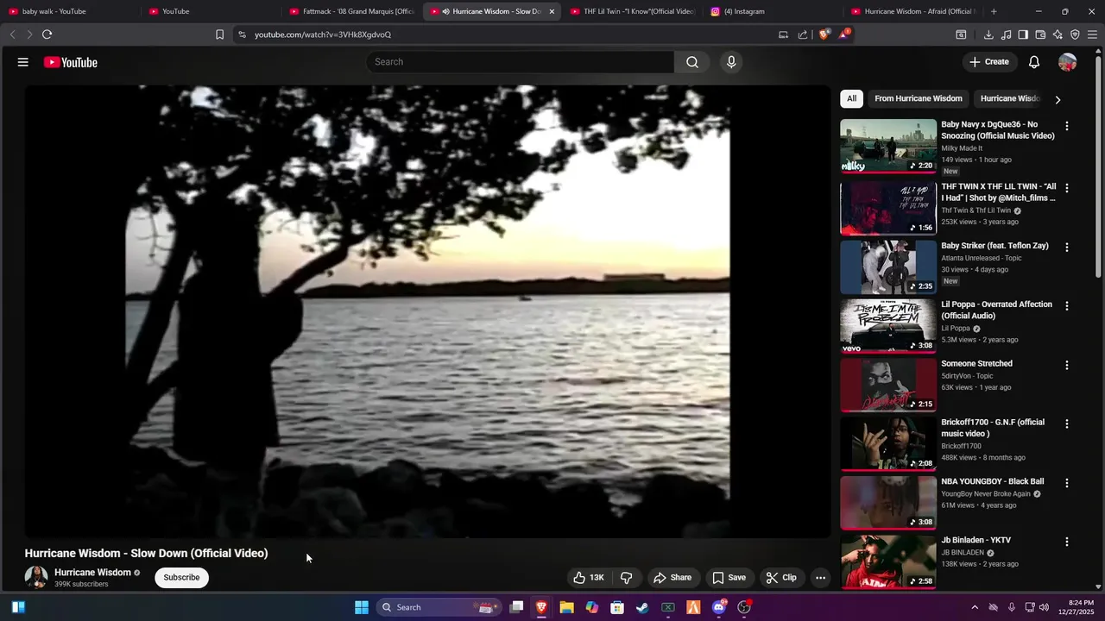Open NBA YoungBoy Black Ball thumbnail
This screenshot has height=621, width=1105.
[x=888, y=503]
